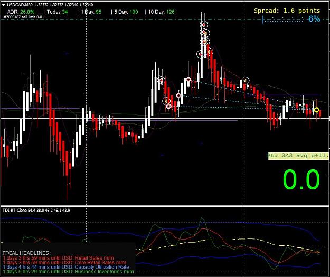The height and width of the screenshot is (277, 330).
Task: Click the FFCAL HEADLINES: heading
Action: [26, 253]
